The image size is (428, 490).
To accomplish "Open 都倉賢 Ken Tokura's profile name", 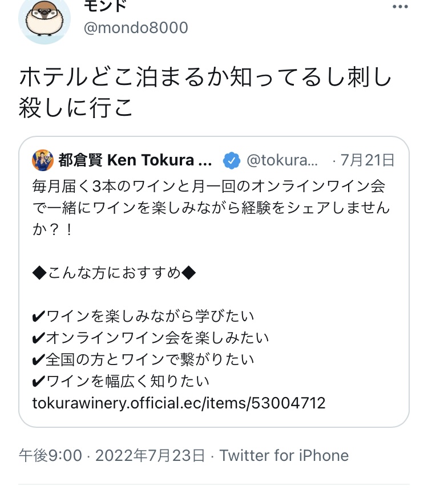I will pyautogui.click(x=135, y=161).
